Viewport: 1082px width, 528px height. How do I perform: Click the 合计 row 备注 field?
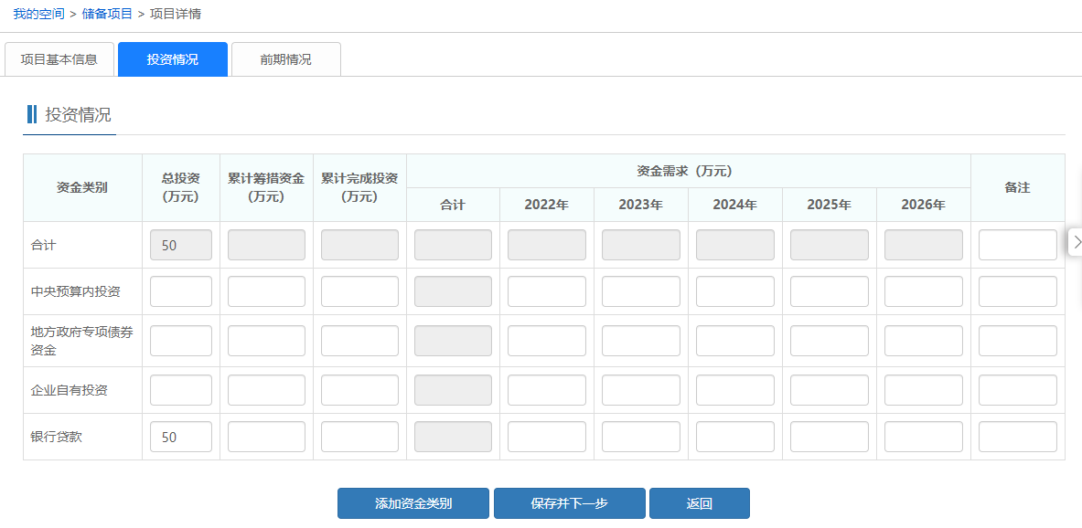coord(1017,245)
